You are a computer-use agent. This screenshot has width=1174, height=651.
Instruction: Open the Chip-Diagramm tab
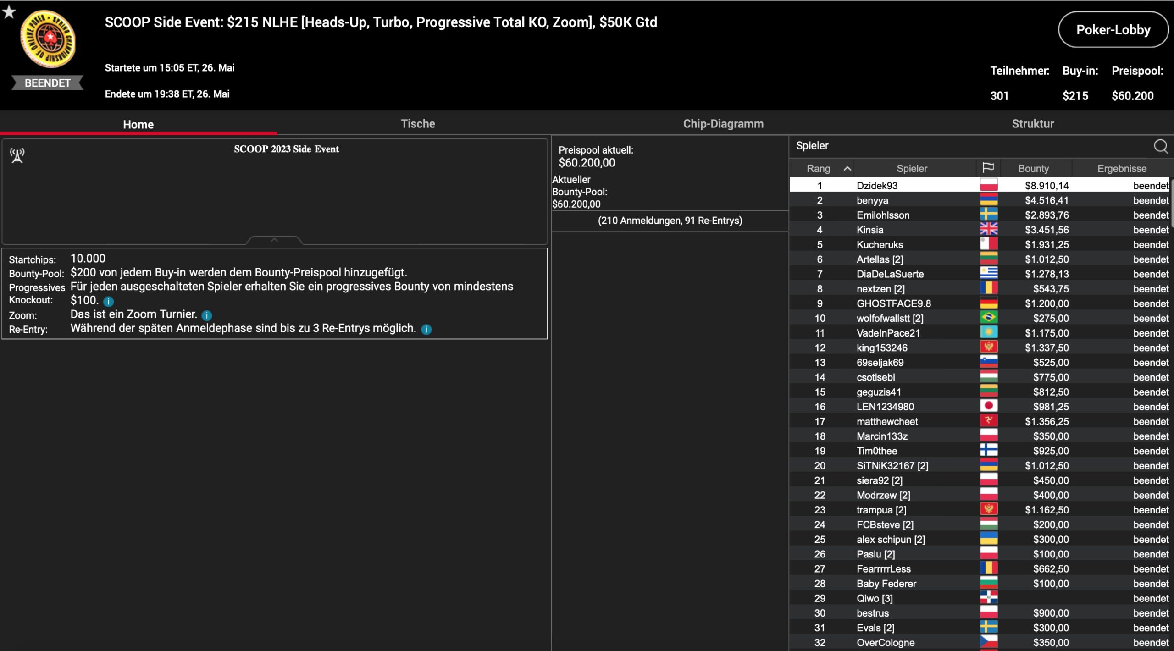click(723, 124)
